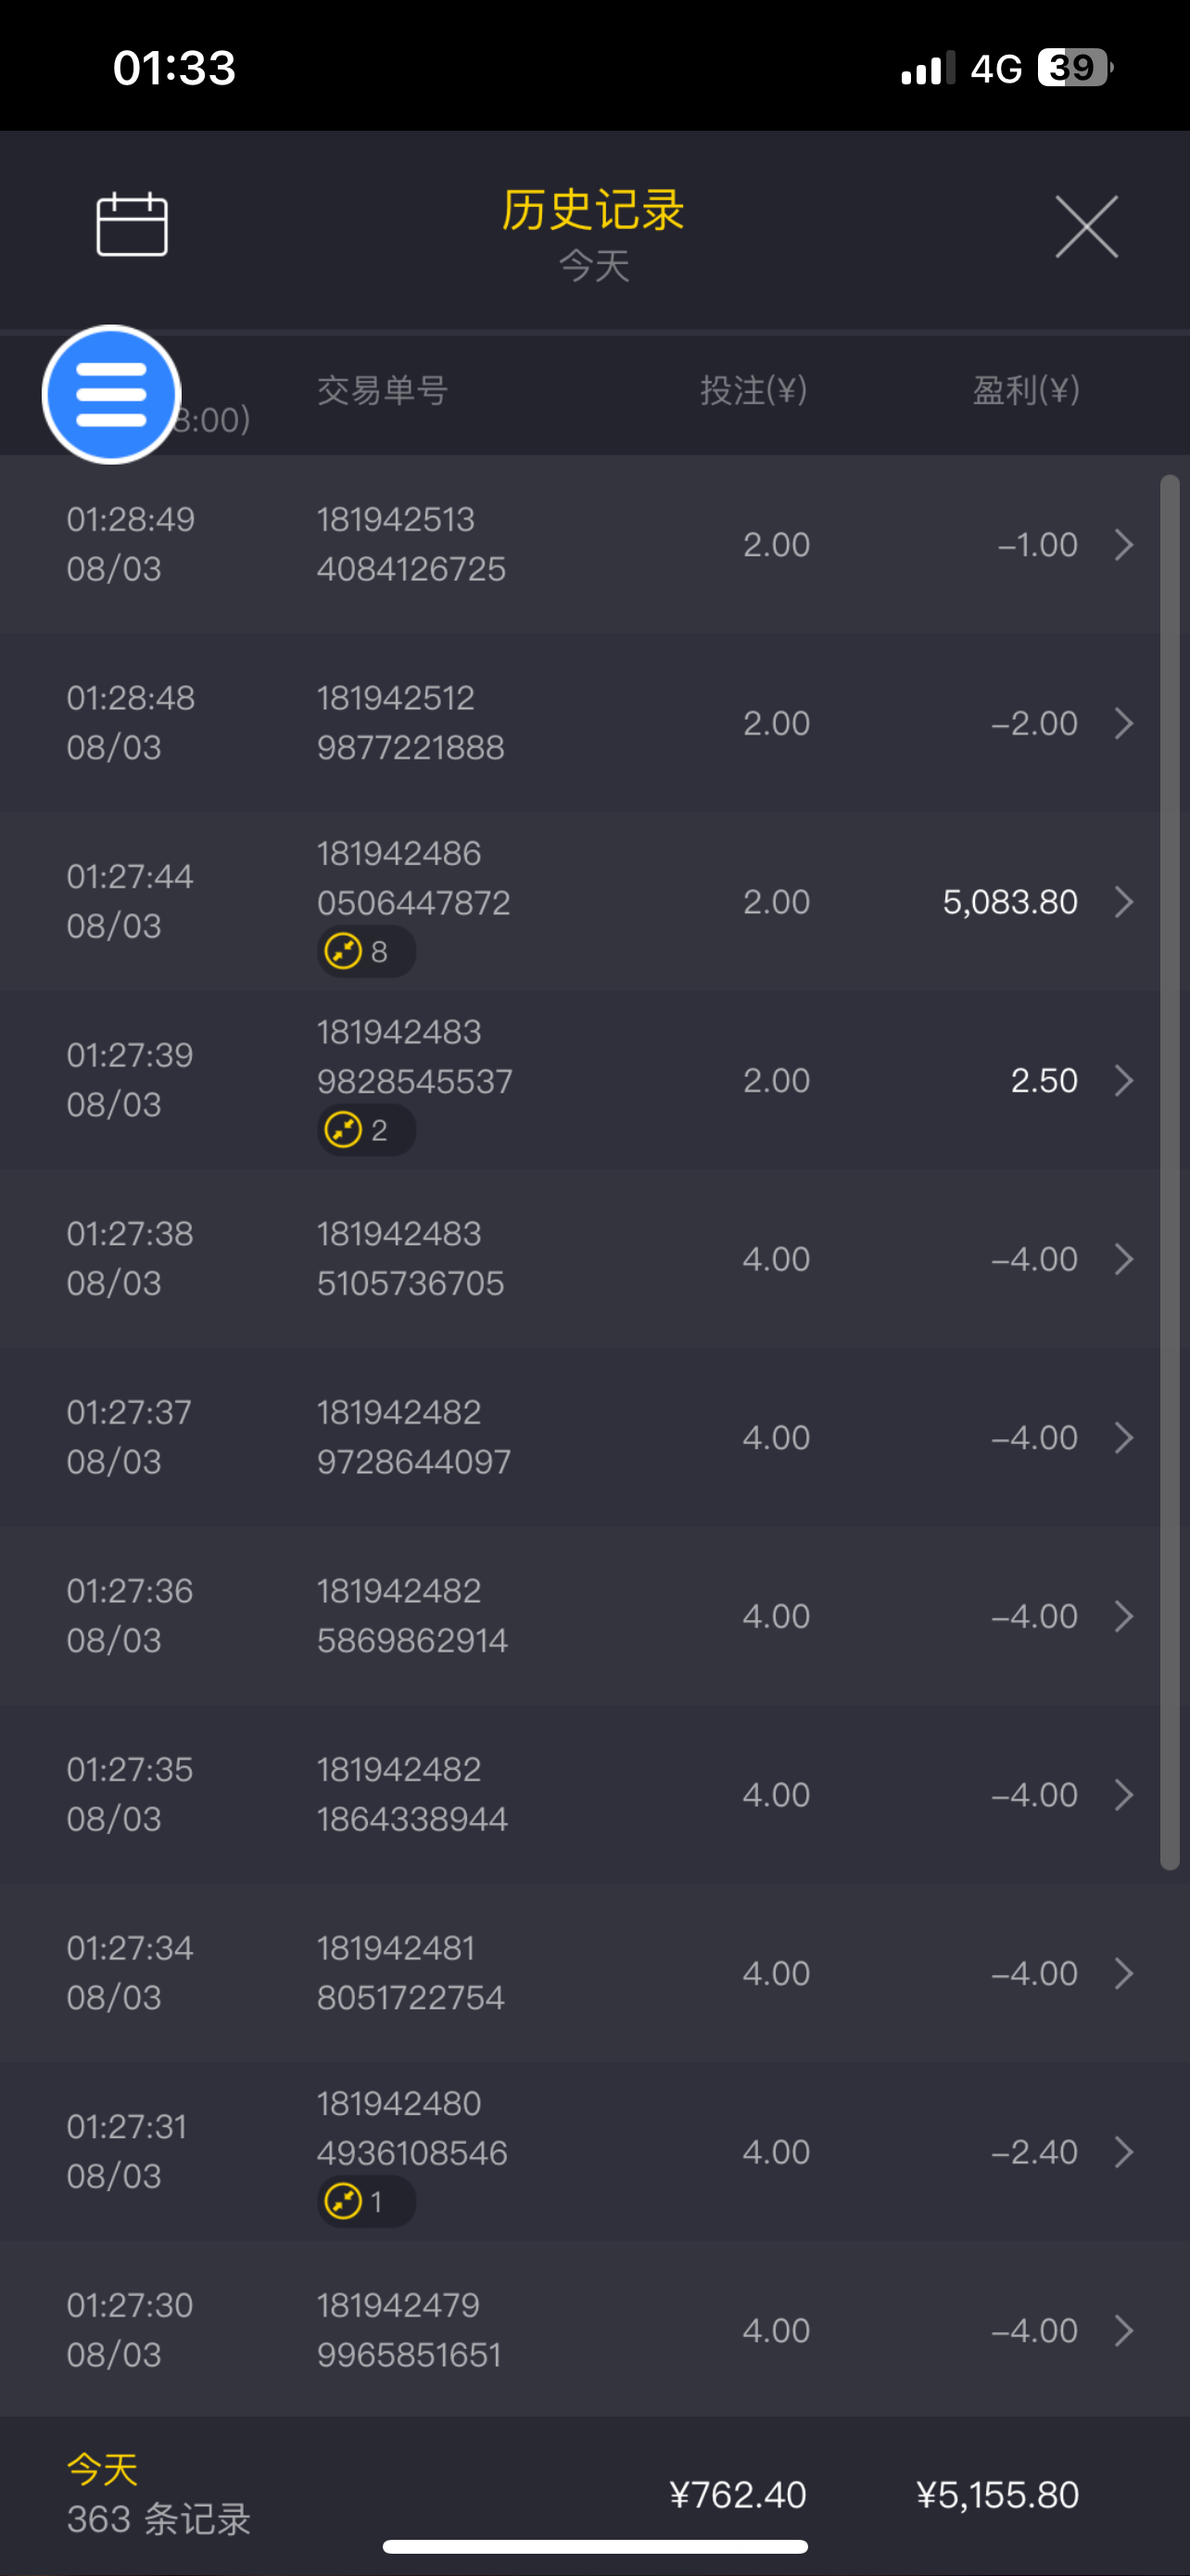The image size is (1190, 2576).
Task: Tap the 投注(¥) column header
Action: [x=753, y=390]
